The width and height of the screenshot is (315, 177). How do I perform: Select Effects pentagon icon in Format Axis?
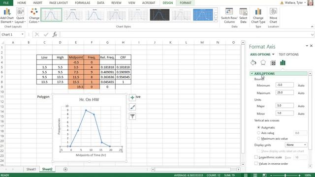click(263, 62)
